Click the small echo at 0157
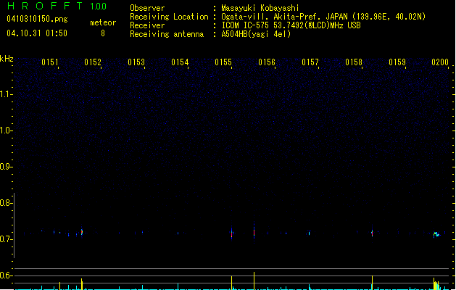 (x=309, y=233)
